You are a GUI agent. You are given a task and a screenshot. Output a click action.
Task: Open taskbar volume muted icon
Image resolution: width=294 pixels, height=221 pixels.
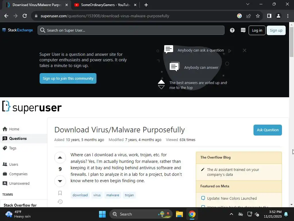257,214
